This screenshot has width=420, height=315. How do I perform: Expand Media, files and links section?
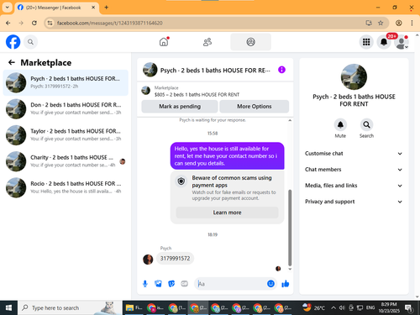tap(354, 186)
